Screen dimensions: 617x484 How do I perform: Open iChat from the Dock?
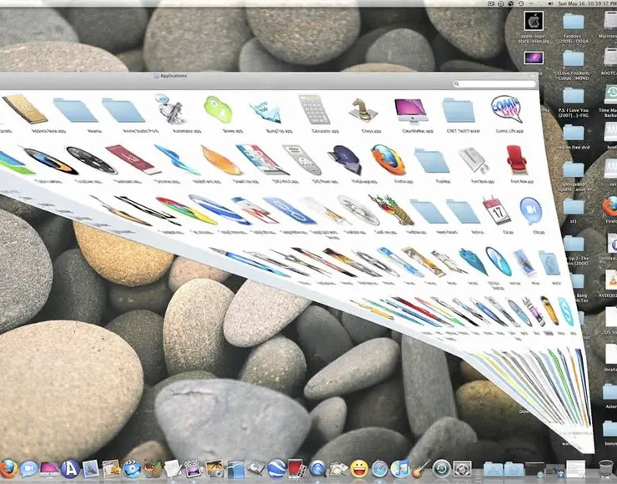(x=29, y=469)
